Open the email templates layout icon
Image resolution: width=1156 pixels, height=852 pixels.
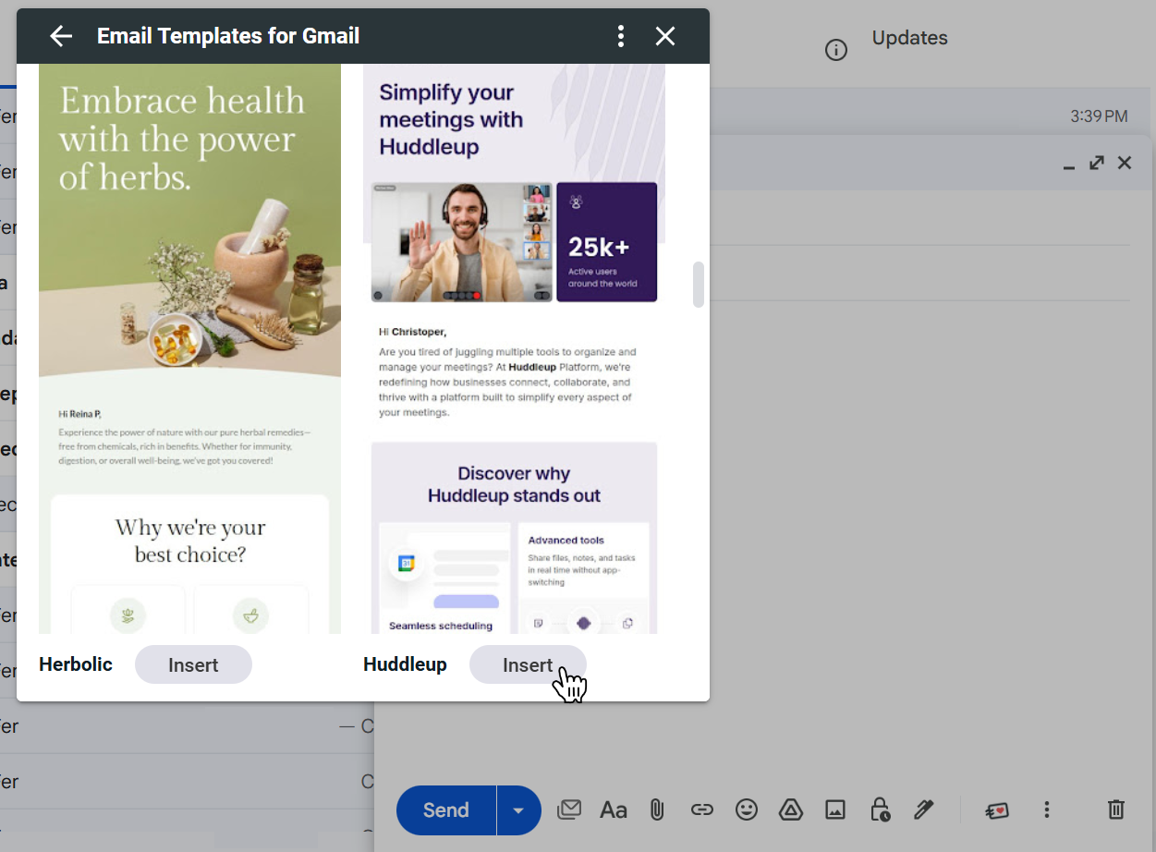point(569,809)
